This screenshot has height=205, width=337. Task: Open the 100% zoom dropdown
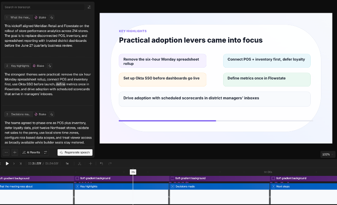coord(328,155)
